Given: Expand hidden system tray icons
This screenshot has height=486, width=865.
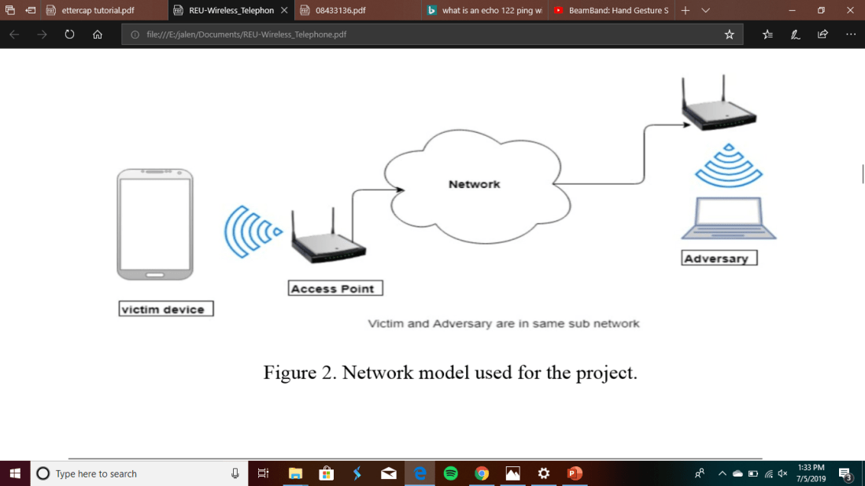Looking at the screenshot, I should pos(722,473).
